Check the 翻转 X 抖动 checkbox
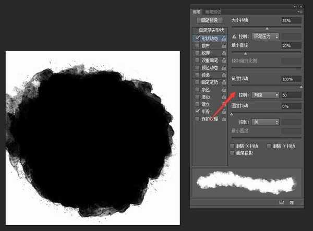Viewport: 313px width, 231px height. point(232,146)
